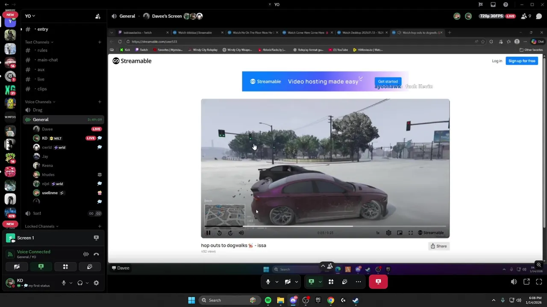Toggle mute in the stream control bar
The width and height of the screenshot is (547, 307).
(268, 282)
